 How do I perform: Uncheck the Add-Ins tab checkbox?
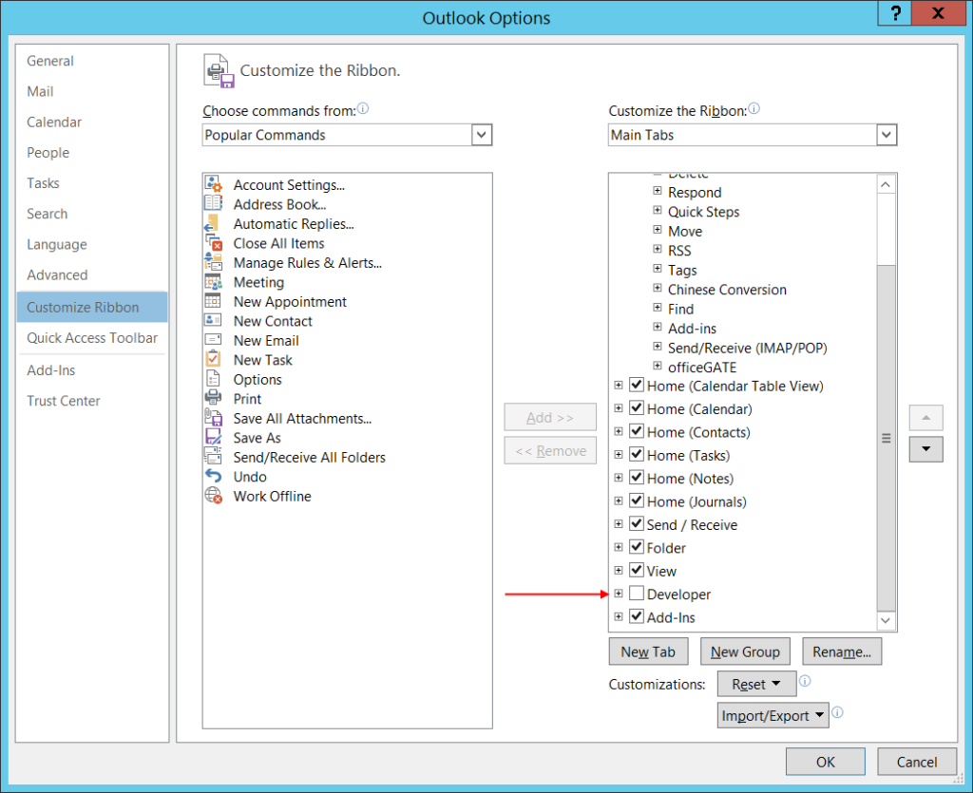pyautogui.click(x=636, y=616)
